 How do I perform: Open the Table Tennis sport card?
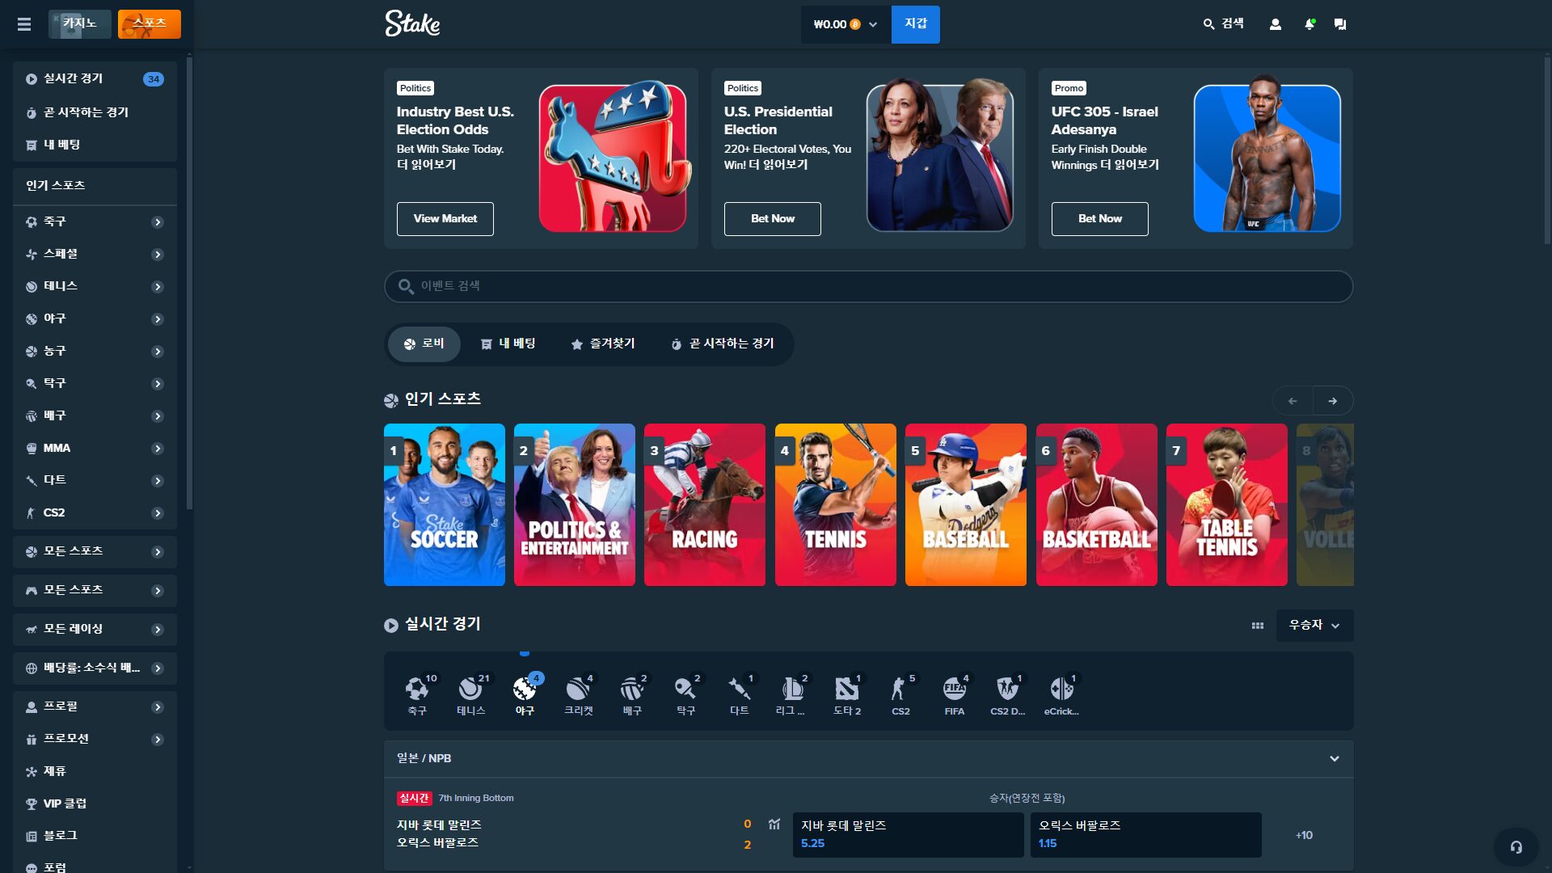1227,504
